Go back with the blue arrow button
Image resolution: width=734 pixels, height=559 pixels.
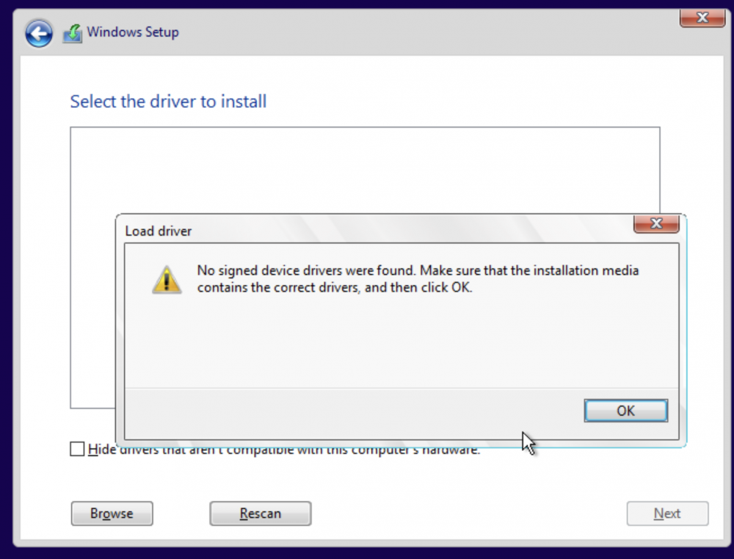point(39,33)
